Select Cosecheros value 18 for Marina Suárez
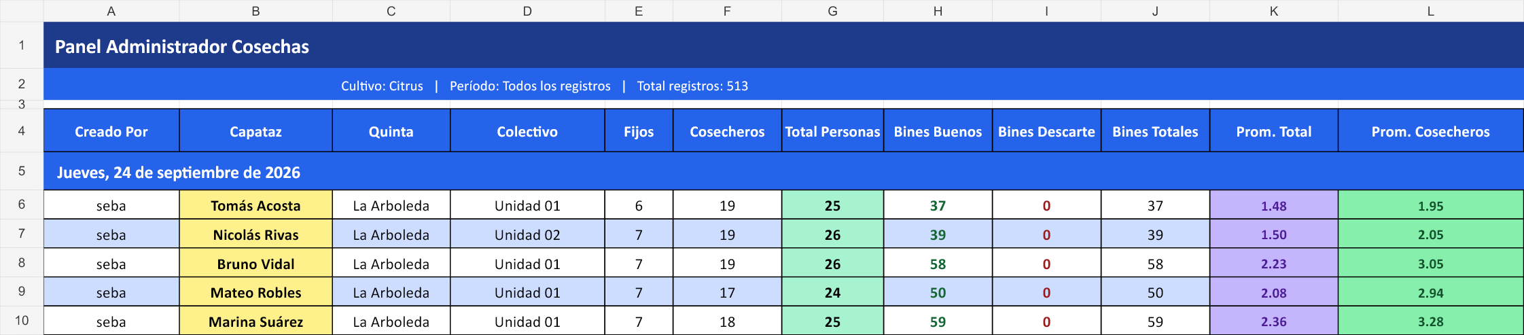Image resolution: width=1524 pixels, height=335 pixels. coord(728,321)
